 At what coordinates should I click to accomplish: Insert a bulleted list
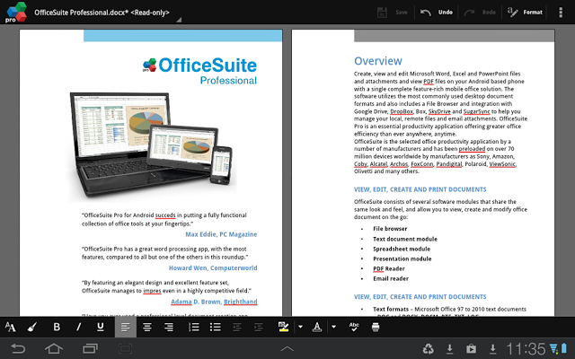tap(216, 328)
